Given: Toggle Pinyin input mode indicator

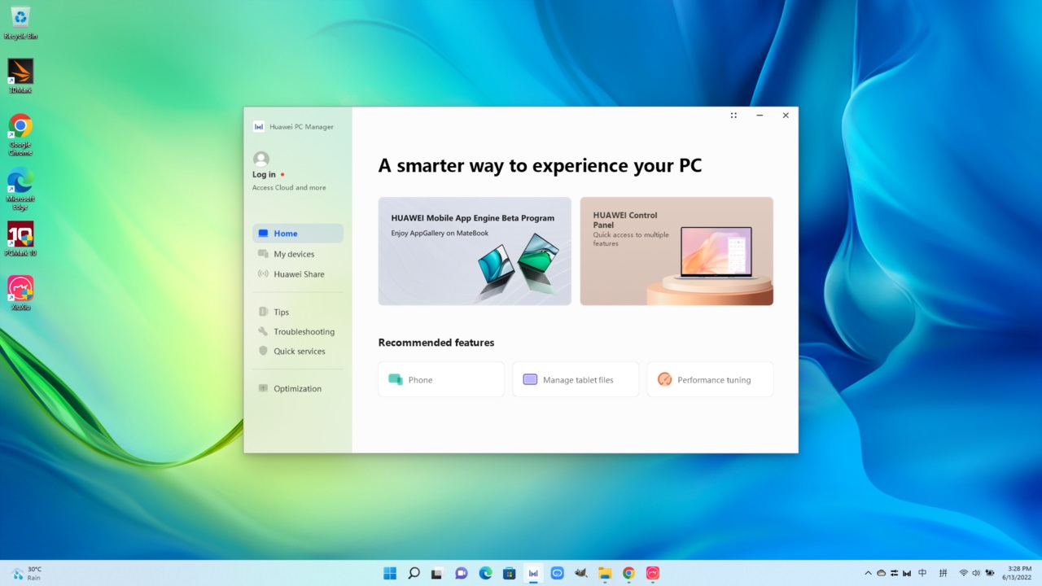Looking at the screenshot, I should 943,573.
